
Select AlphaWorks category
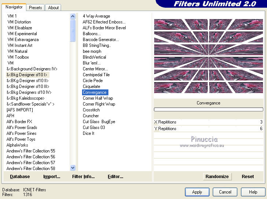pos(17,145)
